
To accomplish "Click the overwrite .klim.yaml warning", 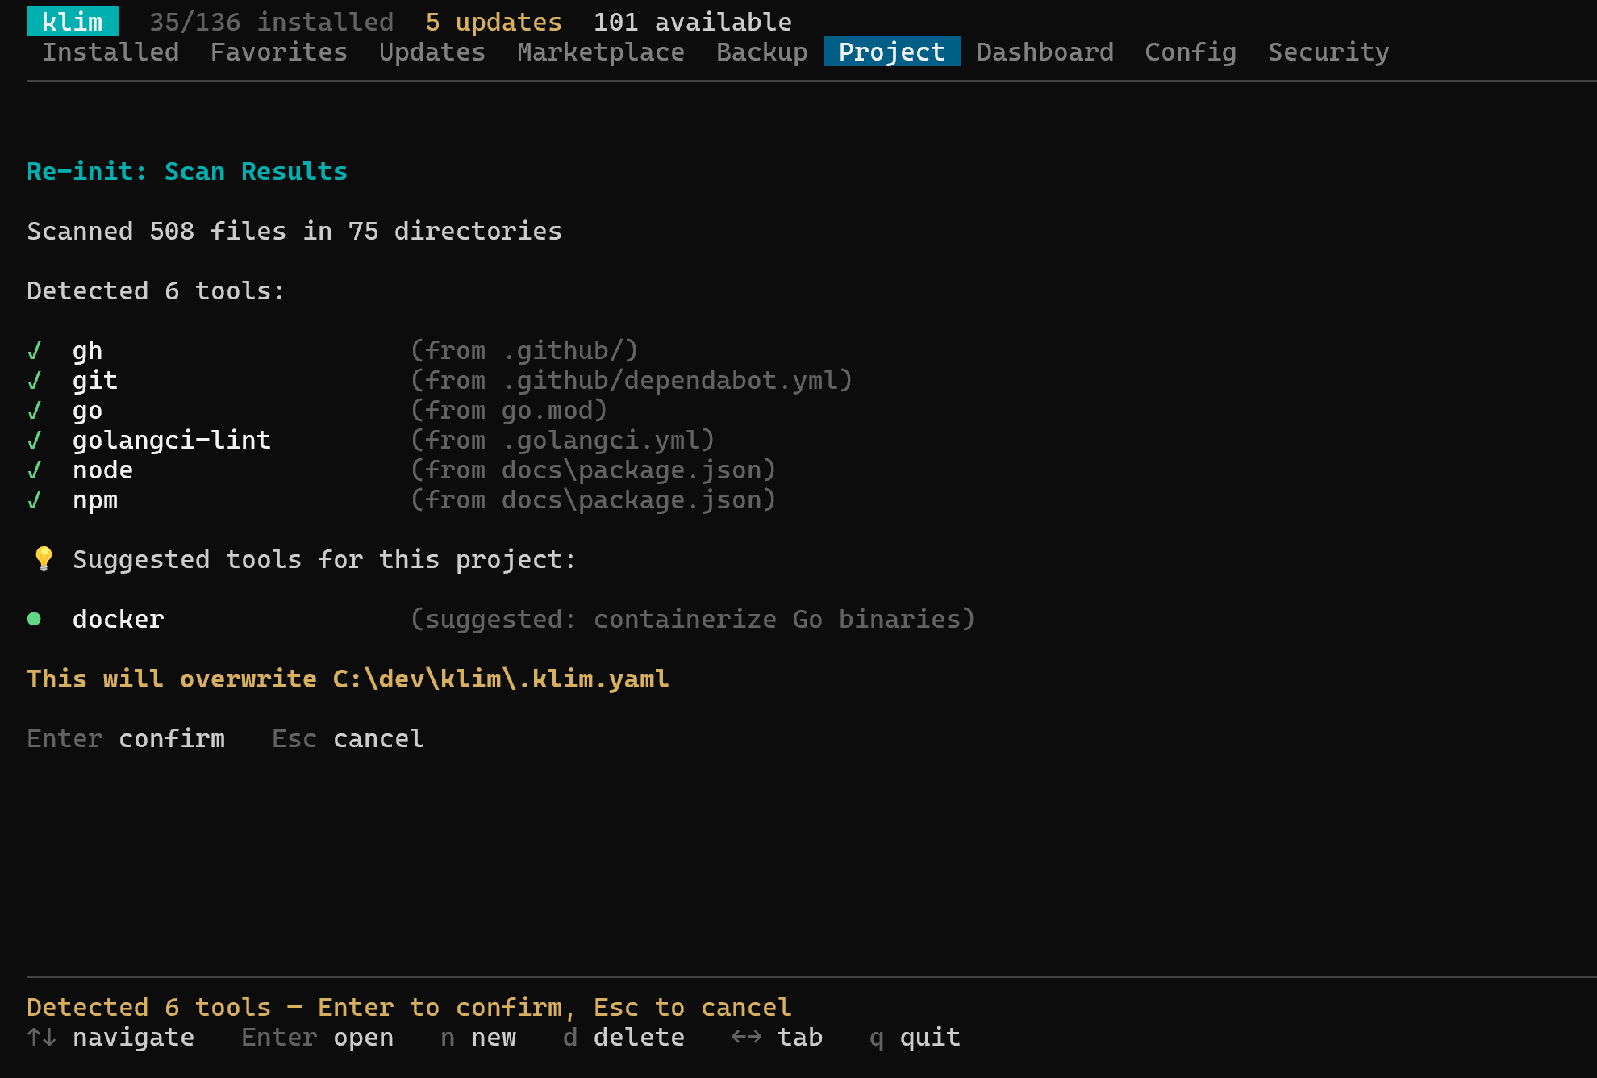I will point(348,679).
